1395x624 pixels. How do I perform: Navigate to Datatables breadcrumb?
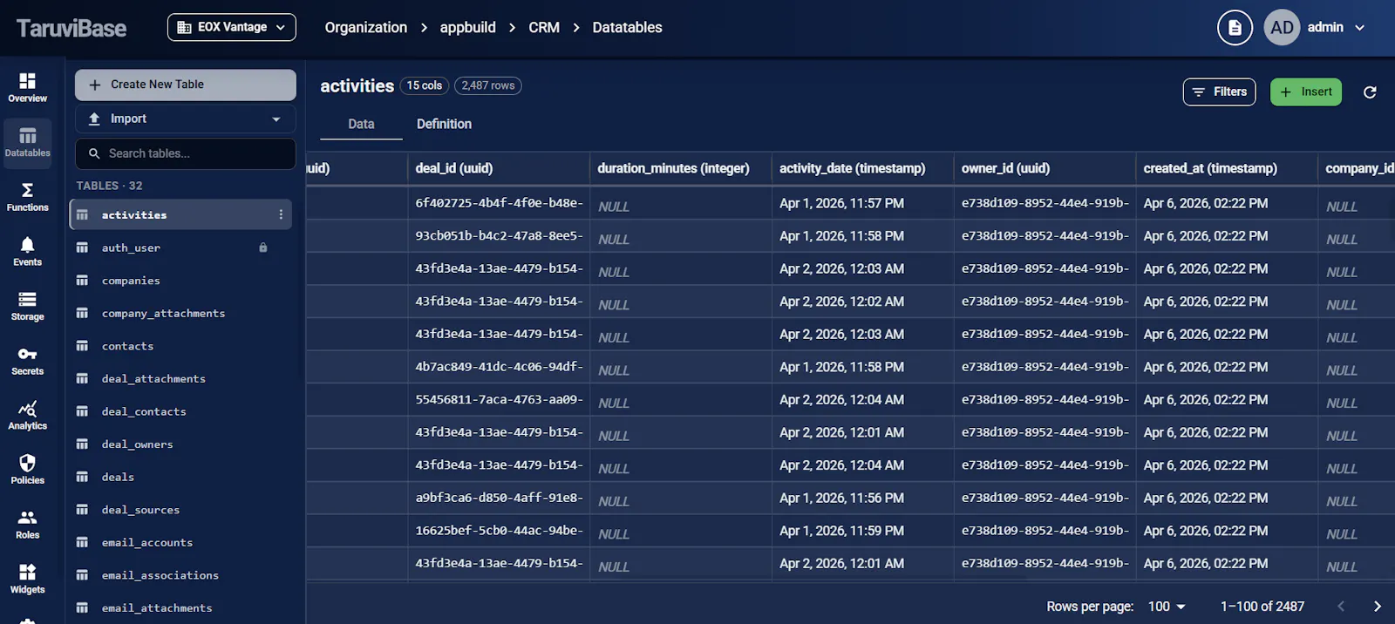point(627,28)
